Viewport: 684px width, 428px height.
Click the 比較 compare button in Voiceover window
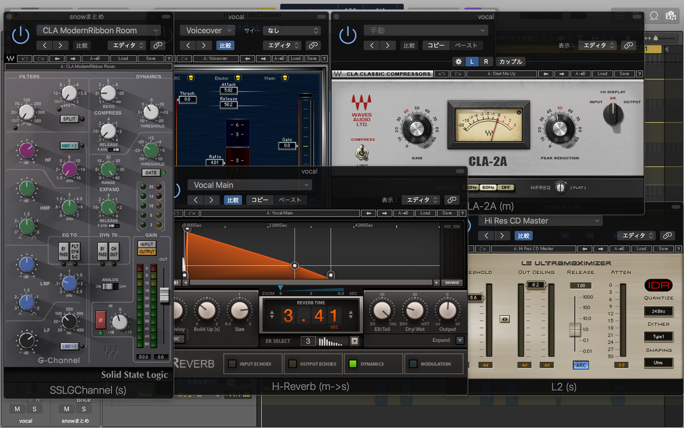[x=226, y=45]
